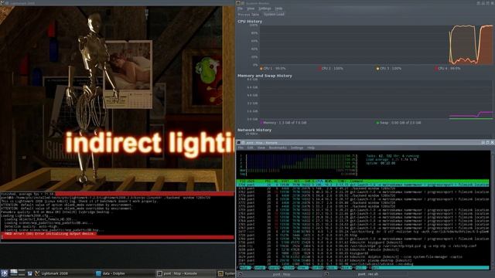Click the System Monitor window icon in title bar
The width and height of the screenshot is (495, 278).
pyautogui.click(x=238, y=3)
